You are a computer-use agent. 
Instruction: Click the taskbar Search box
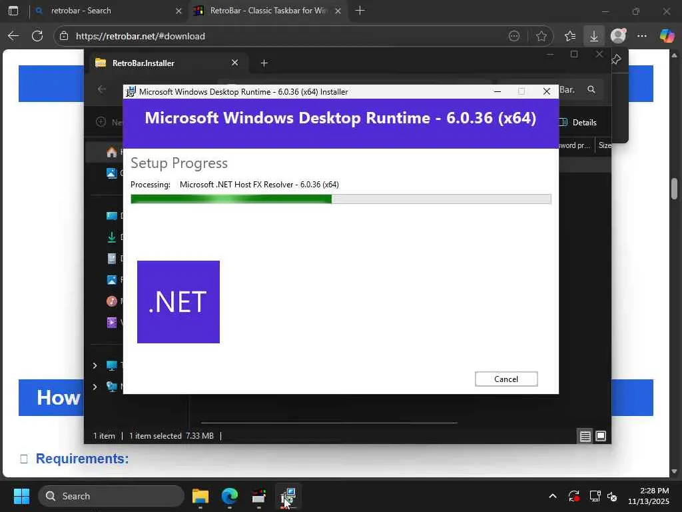click(x=111, y=496)
